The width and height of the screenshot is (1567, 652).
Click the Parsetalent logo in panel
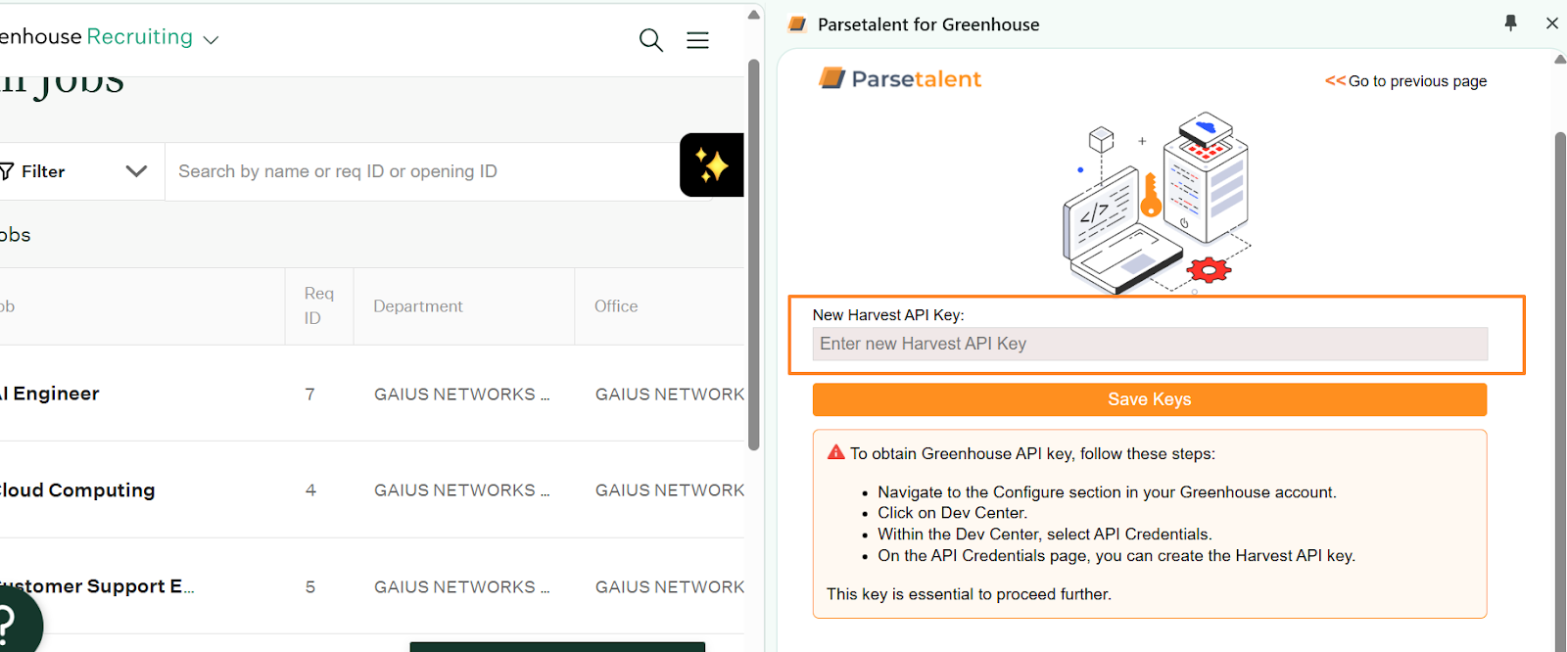900,78
